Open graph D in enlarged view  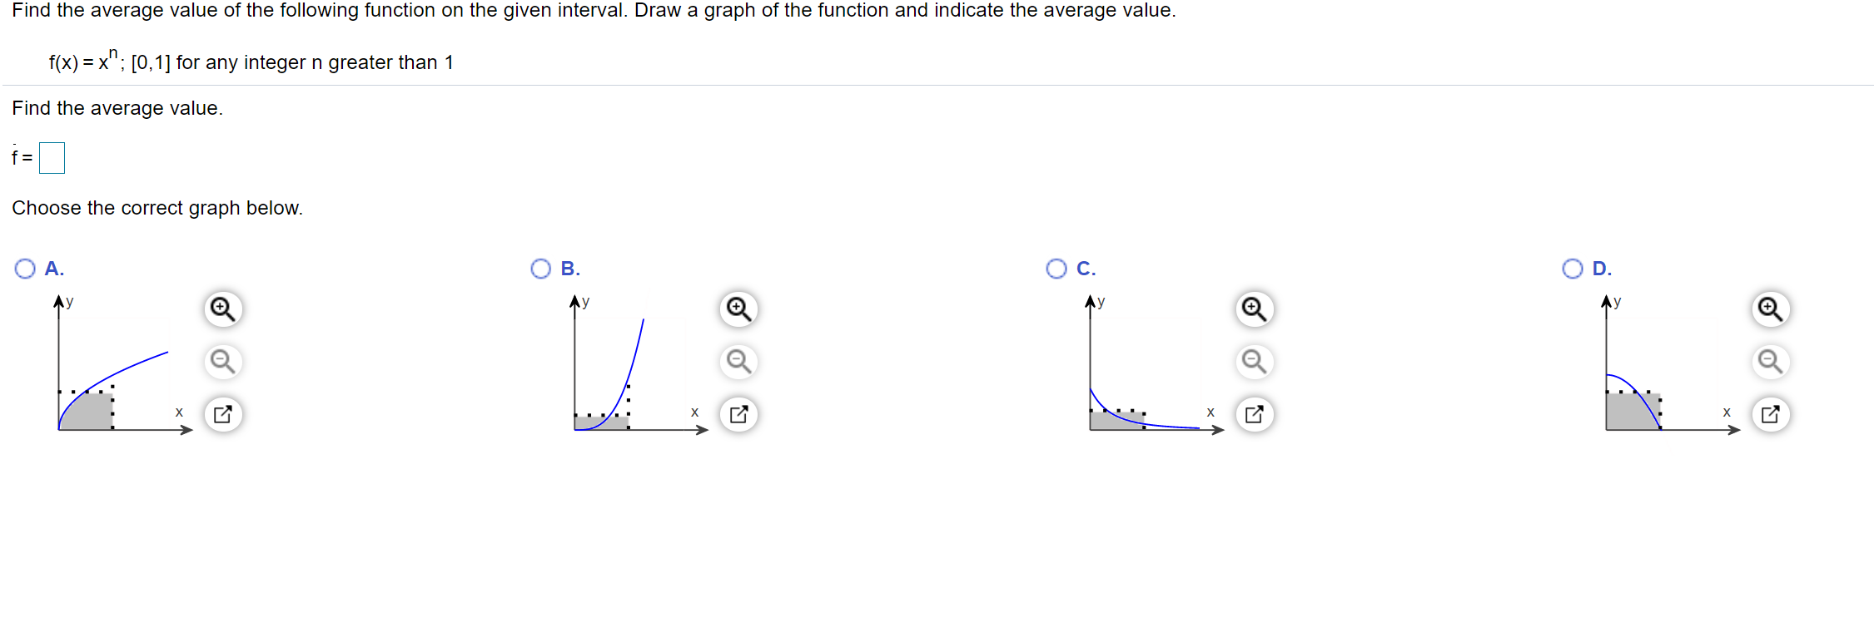[x=1768, y=414]
